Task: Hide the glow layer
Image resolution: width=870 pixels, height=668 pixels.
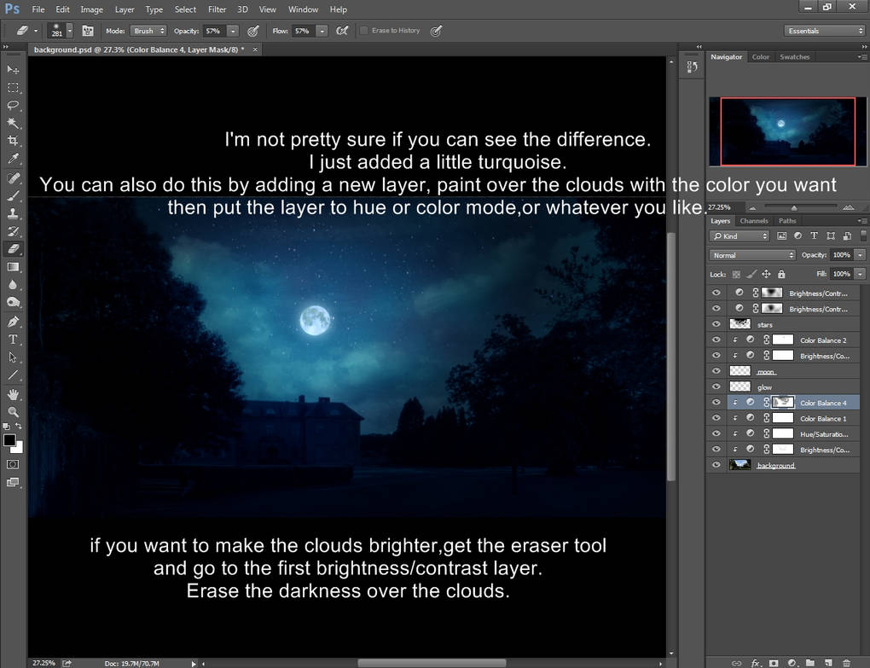Action: [716, 386]
